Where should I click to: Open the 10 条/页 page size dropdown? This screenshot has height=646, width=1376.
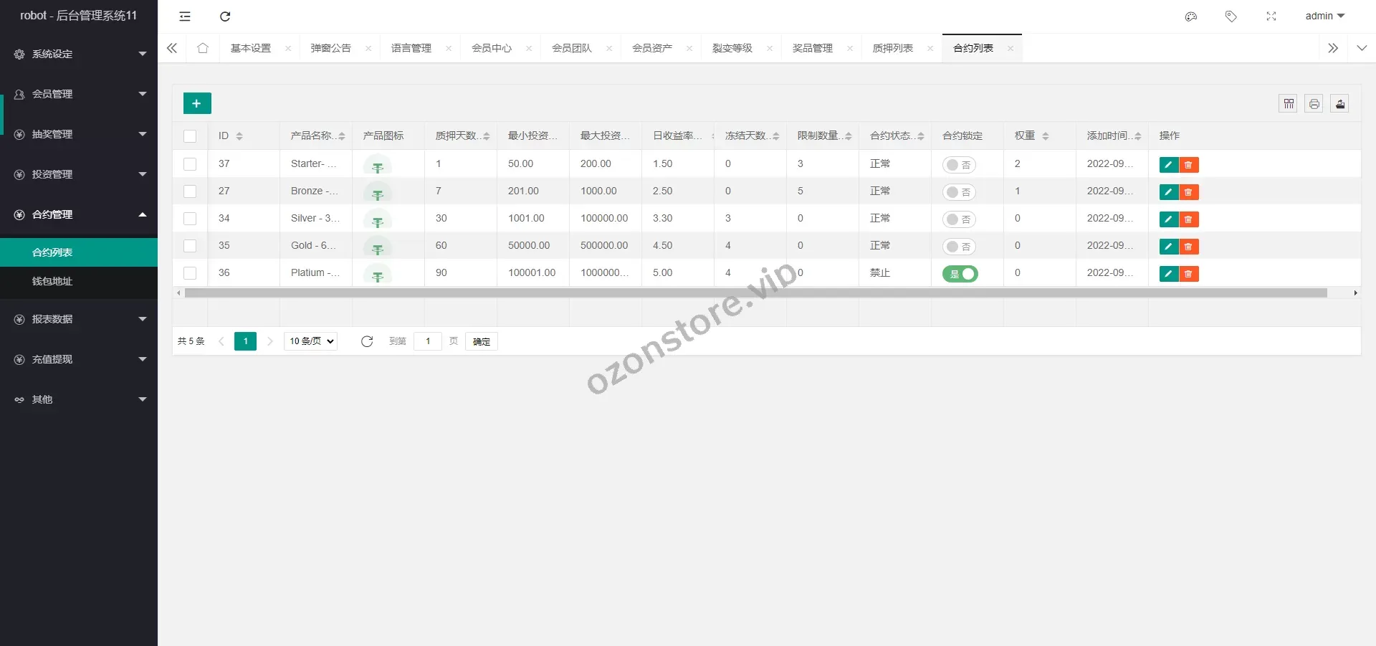point(311,341)
